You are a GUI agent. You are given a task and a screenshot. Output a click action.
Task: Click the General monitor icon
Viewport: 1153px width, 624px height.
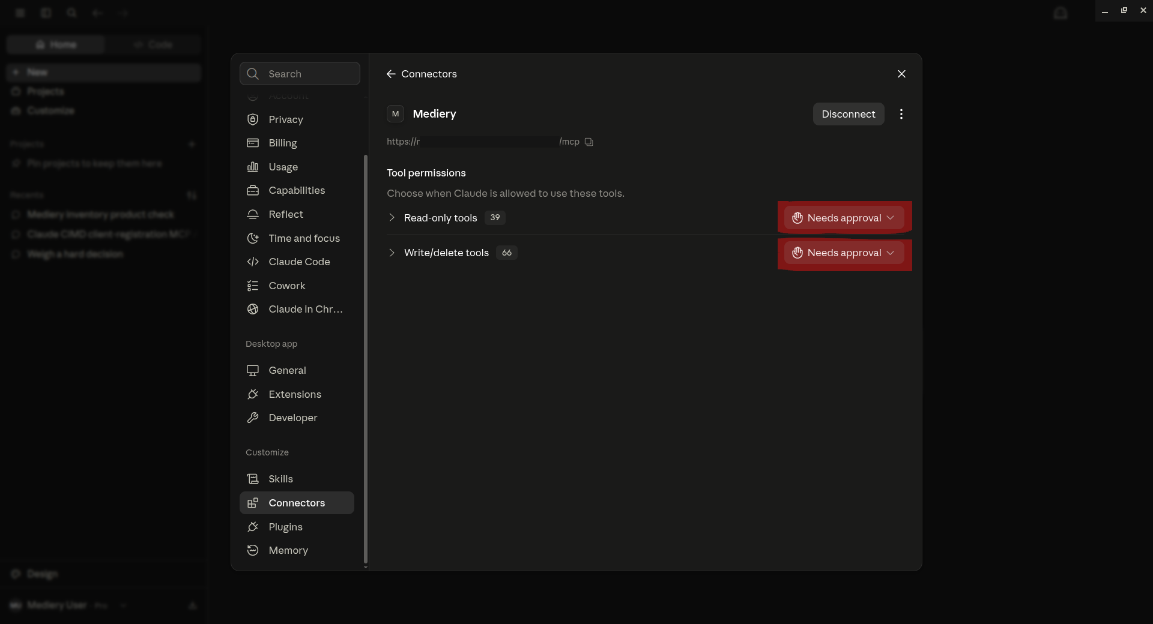(x=253, y=370)
